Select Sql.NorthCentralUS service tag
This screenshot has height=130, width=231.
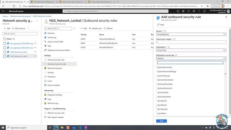pos(165,68)
